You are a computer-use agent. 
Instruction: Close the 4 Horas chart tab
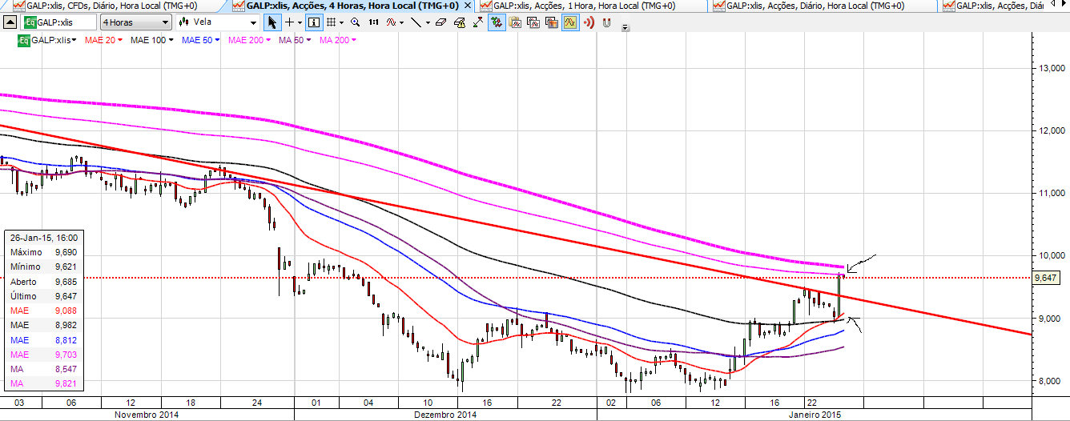(467, 6)
